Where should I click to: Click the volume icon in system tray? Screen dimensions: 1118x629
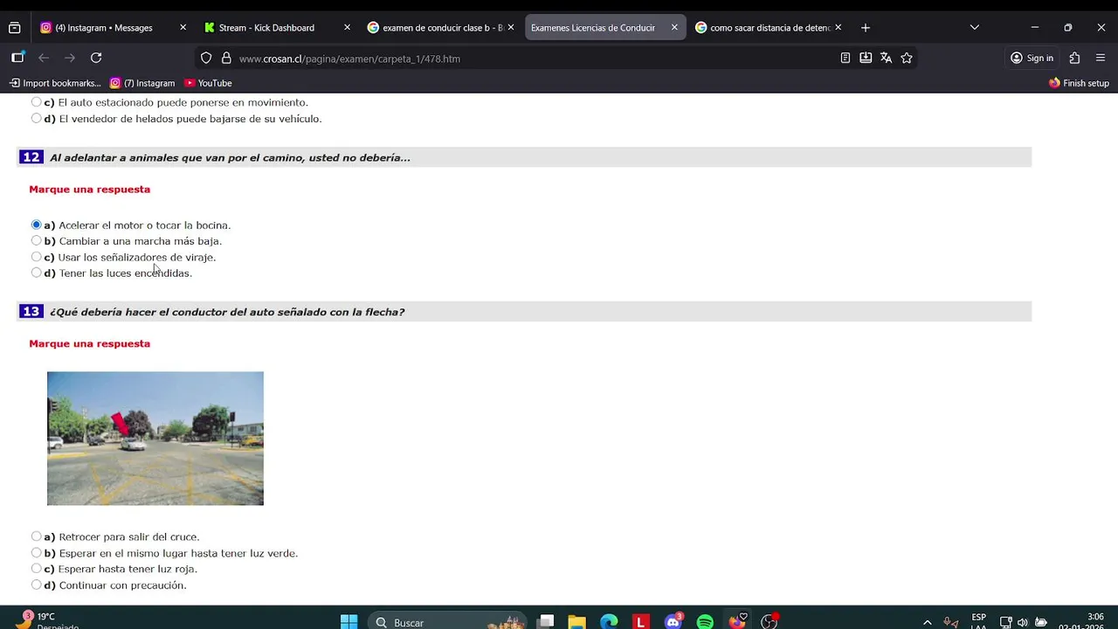(x=1023, y=622)
